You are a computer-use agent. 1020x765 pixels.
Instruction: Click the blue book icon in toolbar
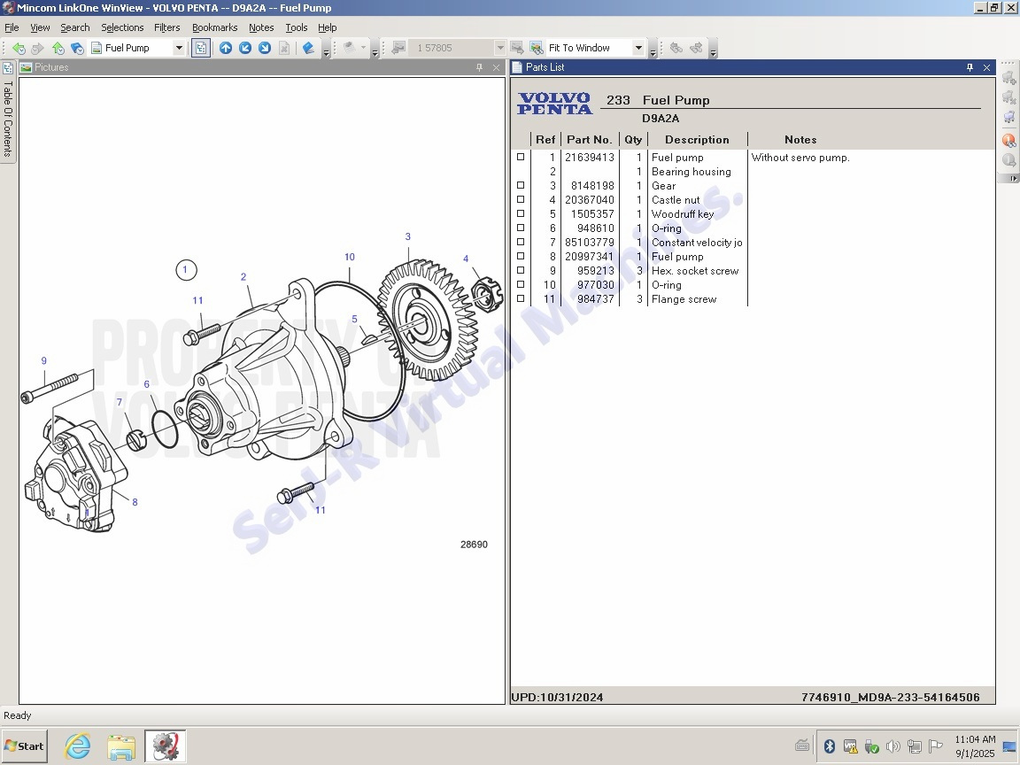coord(308,48)
